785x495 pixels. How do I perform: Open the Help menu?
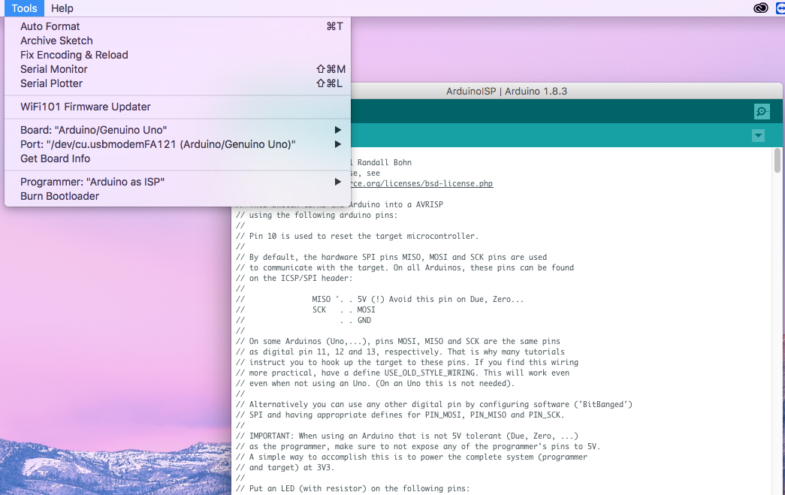click(62, 8)
